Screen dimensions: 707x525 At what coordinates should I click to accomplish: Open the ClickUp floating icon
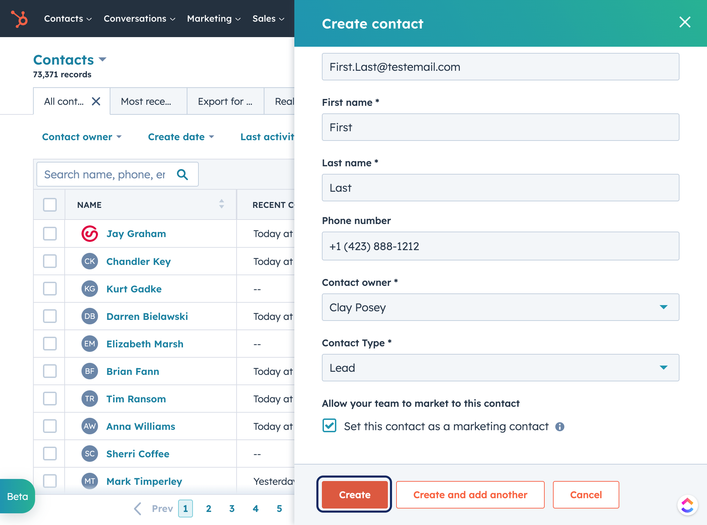687,505
